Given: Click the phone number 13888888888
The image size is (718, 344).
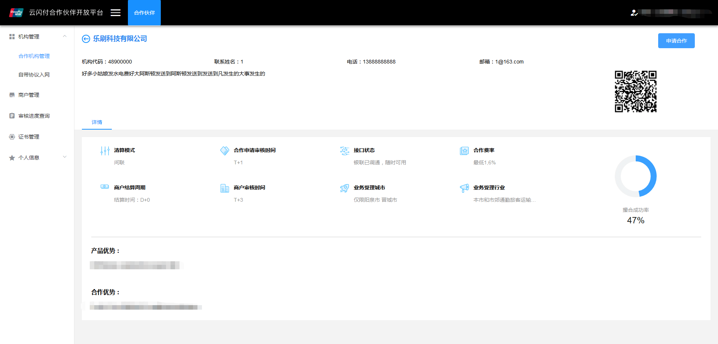Looking at the screenshot, I should [379, 62].
